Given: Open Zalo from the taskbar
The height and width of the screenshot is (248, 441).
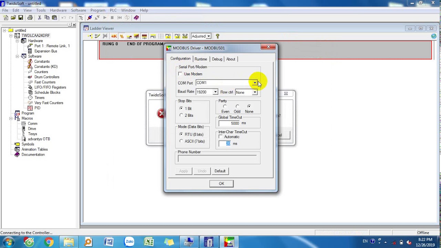Looking at the screenshot, I should [129, 242].
